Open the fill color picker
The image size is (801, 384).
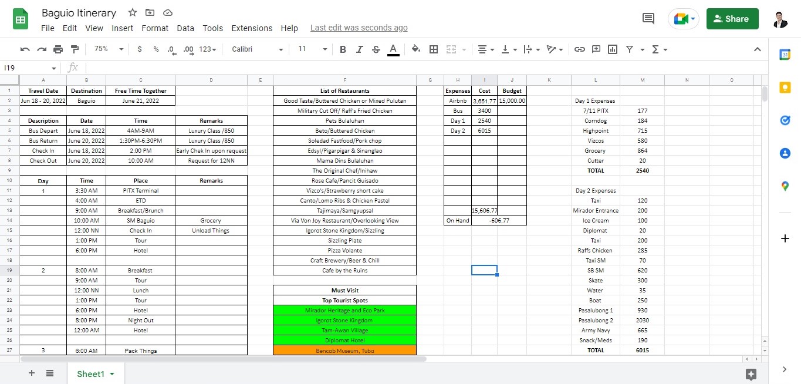pyautogui.click(x=416, y=49)
